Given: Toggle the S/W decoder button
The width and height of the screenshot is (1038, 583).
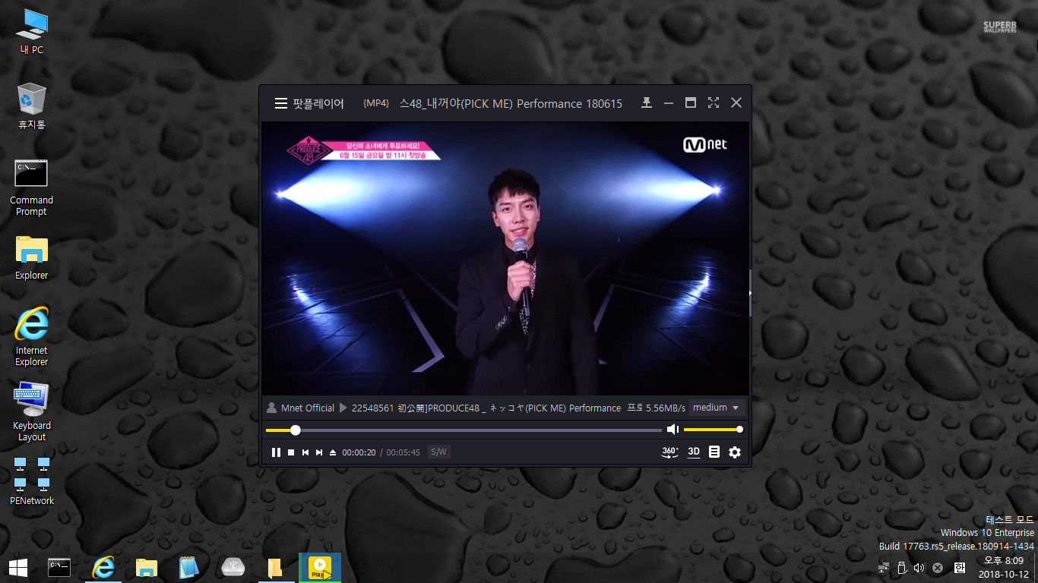Looking at the screenshot, I should (438, 452).
